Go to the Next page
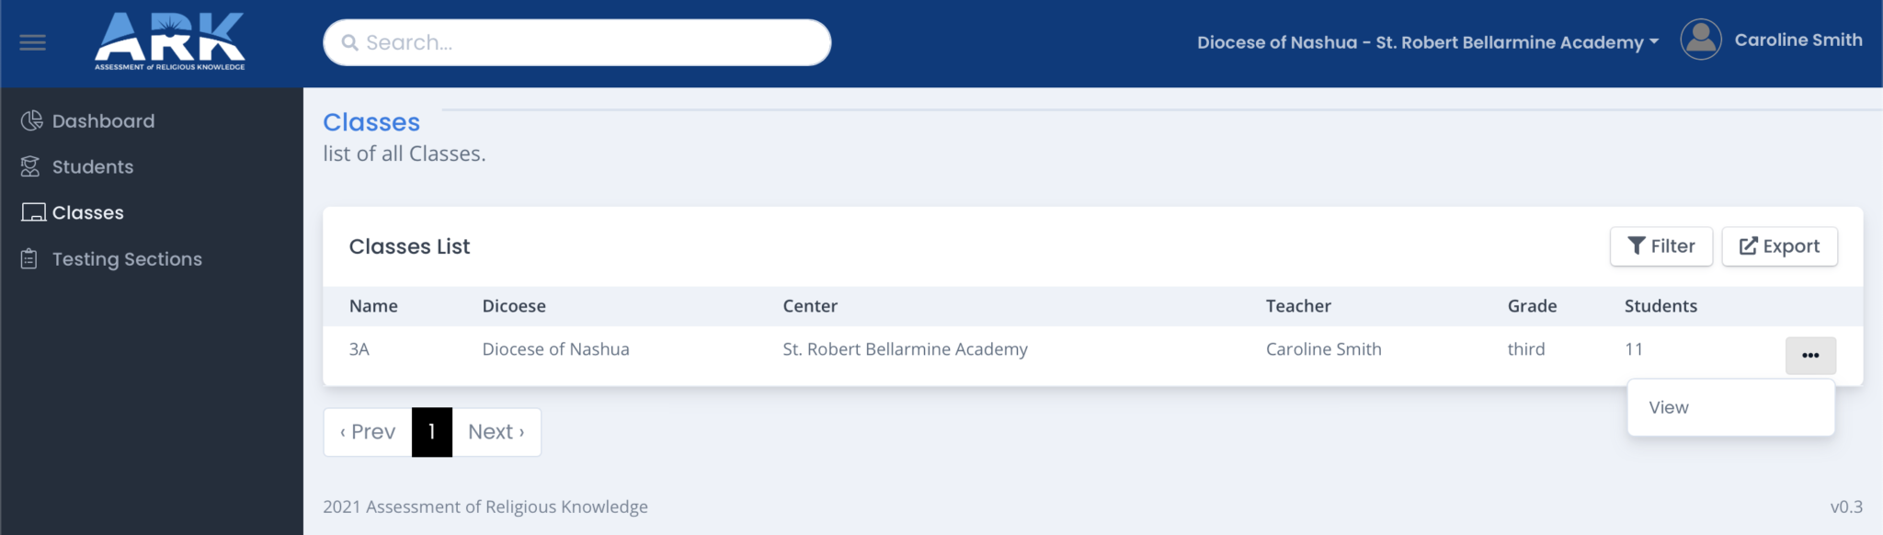The width and height of the screenshot is (1883, 535). pyautogui.click(x=496, y=432)
